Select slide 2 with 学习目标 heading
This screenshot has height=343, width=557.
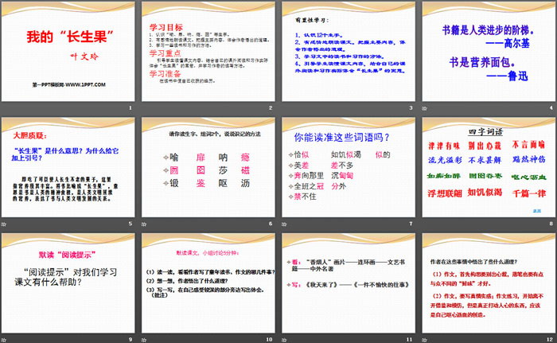click(x=208, y=52)
